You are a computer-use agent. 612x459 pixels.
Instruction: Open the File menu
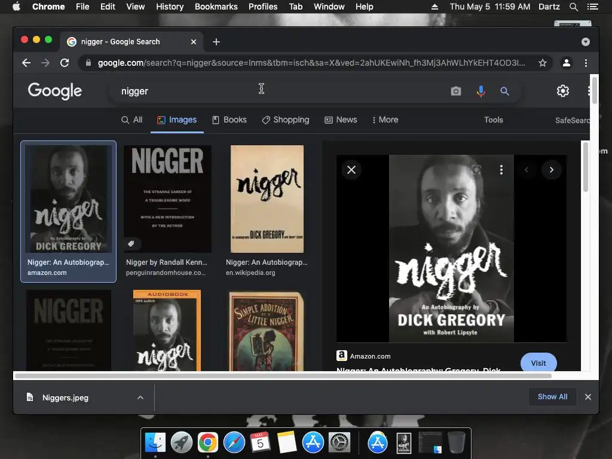pyautogui.click(x=82, y=7)
